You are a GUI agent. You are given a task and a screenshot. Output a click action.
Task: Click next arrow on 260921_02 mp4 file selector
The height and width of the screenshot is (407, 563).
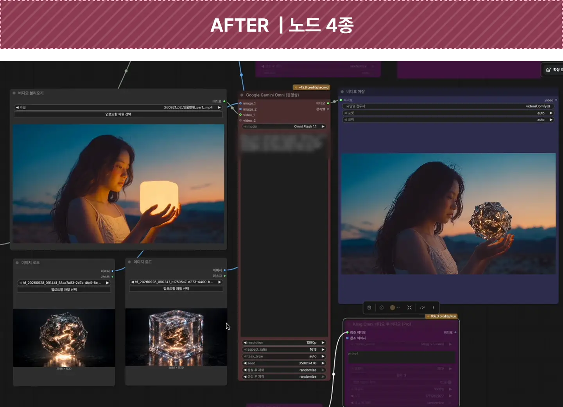click(219, 107)
